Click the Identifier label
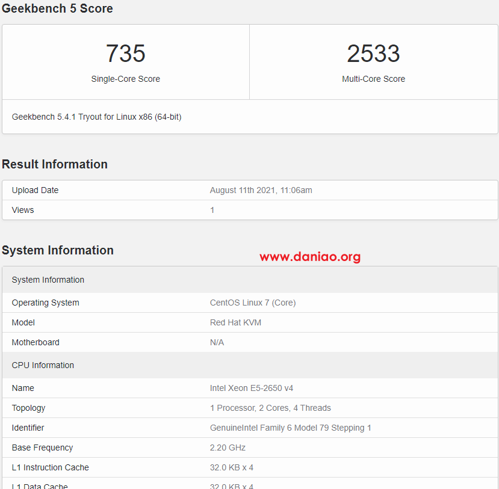The width and height of the screenshot is (499, 489). pyautogui.click(x=28, y=428)
